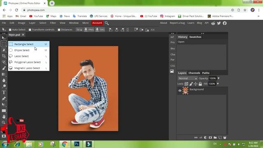Open Photopea's Twitter page icon
This screenshot has height=148, width=263.
tap(219, 23)
